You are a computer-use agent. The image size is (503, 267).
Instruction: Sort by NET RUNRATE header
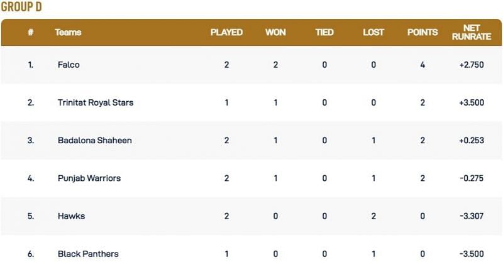[472, 32]
